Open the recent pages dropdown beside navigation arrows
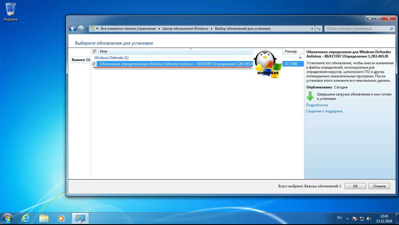The image size is (399, 225). click(x=87, y=29)
